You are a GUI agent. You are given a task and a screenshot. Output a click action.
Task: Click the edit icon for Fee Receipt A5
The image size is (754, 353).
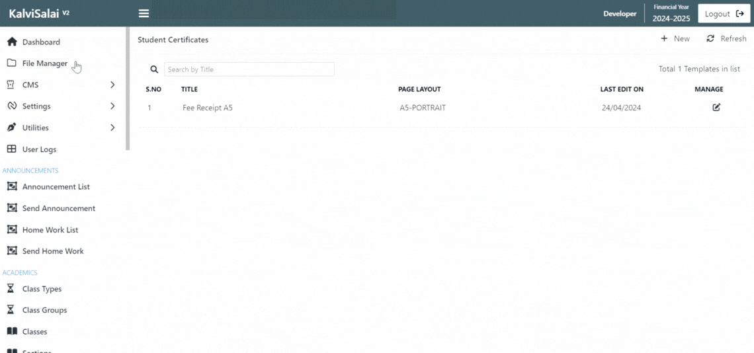pos(716,107)
